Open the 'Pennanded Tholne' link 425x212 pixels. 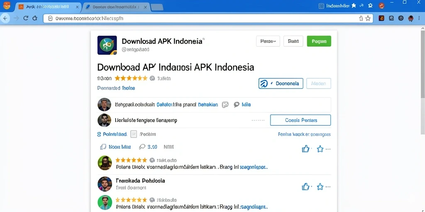tap(116, 88)
